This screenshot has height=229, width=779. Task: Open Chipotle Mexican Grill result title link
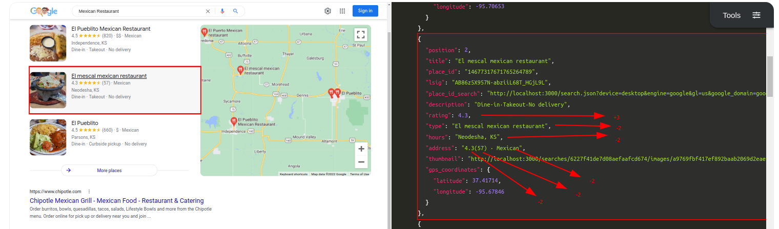point(117,201)
